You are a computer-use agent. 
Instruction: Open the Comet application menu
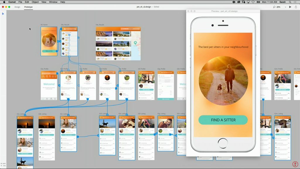pos(12,2)
